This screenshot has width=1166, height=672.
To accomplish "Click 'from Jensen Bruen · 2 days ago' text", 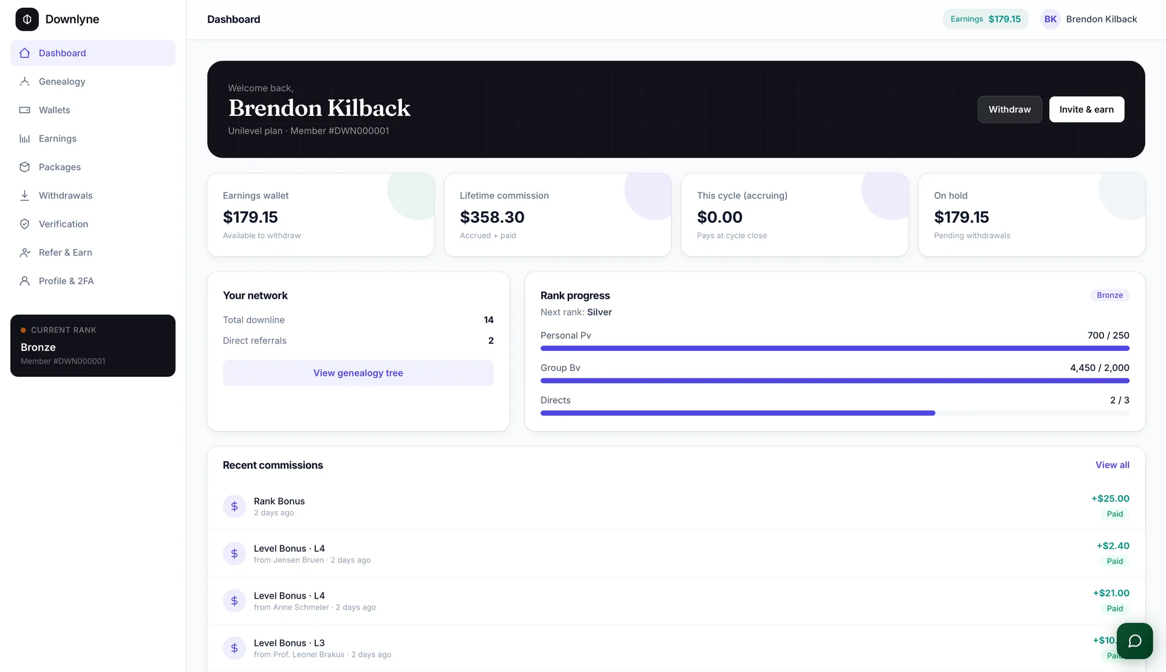I will (312, 560).
